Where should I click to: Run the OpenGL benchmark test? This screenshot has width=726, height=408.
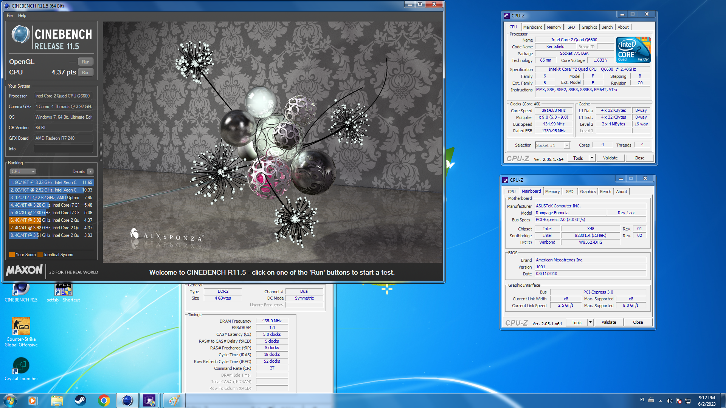(86, 62)
